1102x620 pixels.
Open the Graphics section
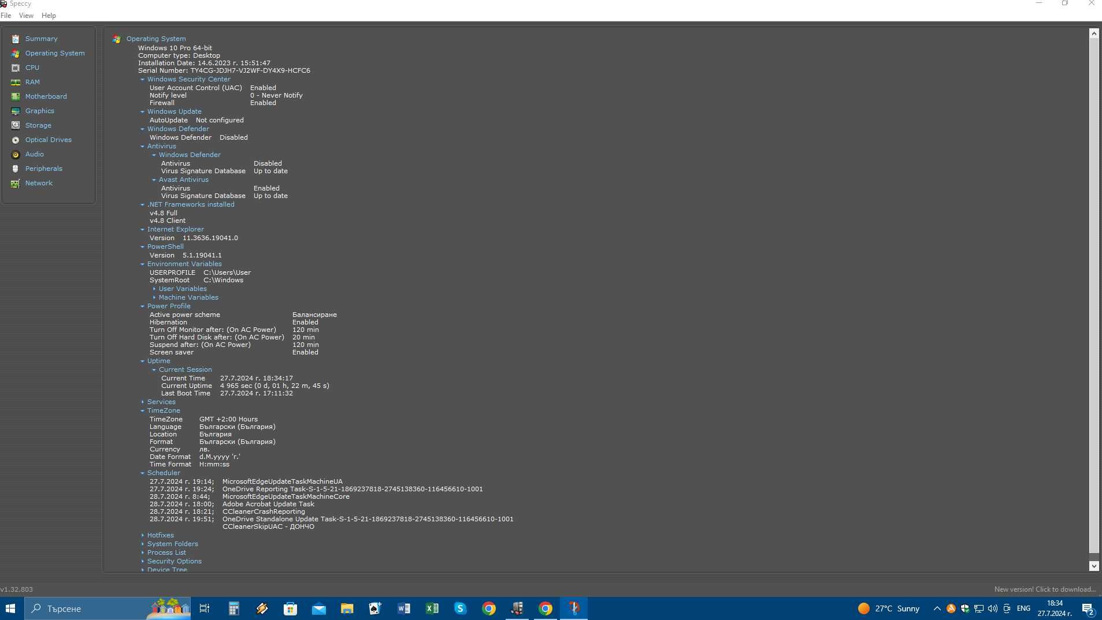coord(39,111)
